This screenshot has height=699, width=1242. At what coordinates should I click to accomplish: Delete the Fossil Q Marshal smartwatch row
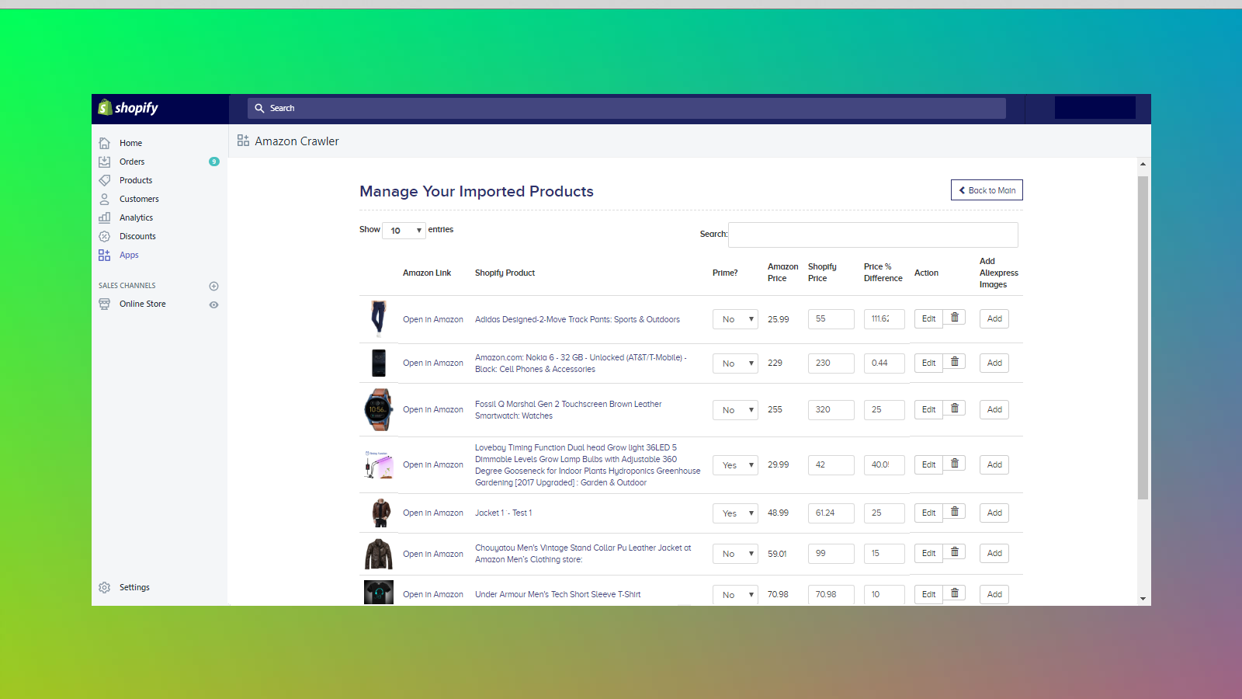click(955, 409)
